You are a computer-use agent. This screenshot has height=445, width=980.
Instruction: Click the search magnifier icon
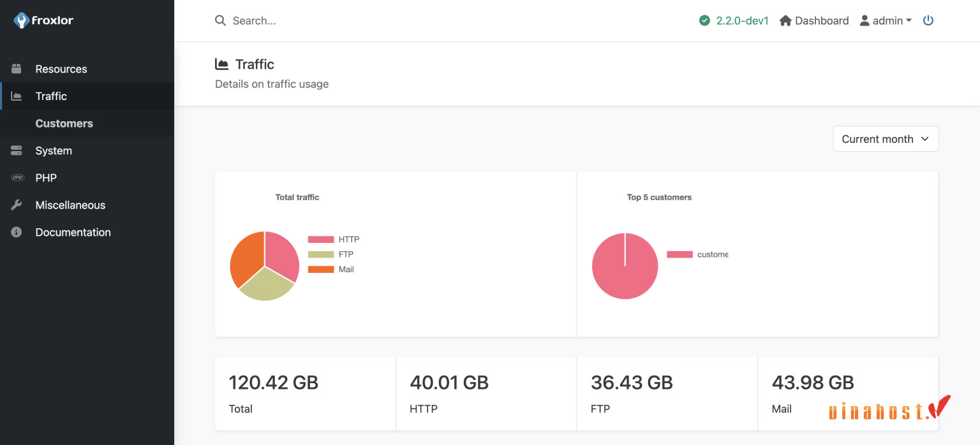pyautogui.click(x=220, y=20)
